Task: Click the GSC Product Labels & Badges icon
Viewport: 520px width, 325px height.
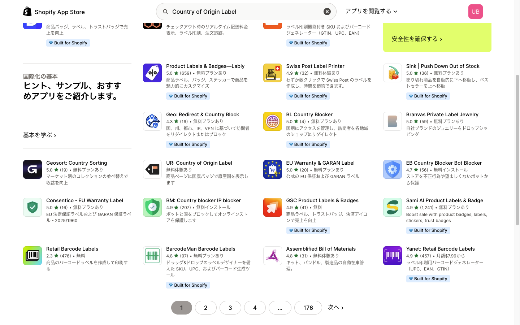Action: click(x=273, y=207)
